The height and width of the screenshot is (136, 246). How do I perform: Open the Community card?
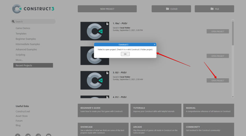[x=209, y=130]
